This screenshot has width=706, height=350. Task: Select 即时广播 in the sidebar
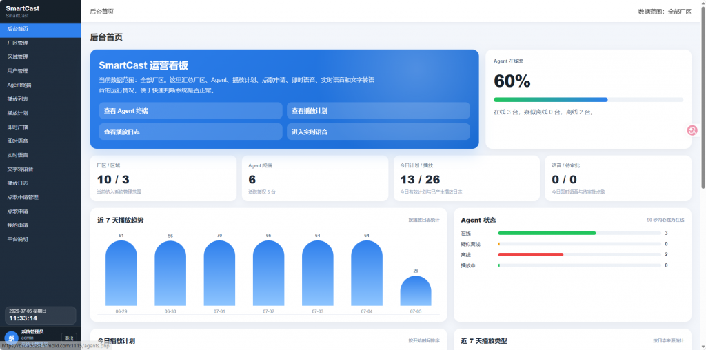[x=41, y=127]
